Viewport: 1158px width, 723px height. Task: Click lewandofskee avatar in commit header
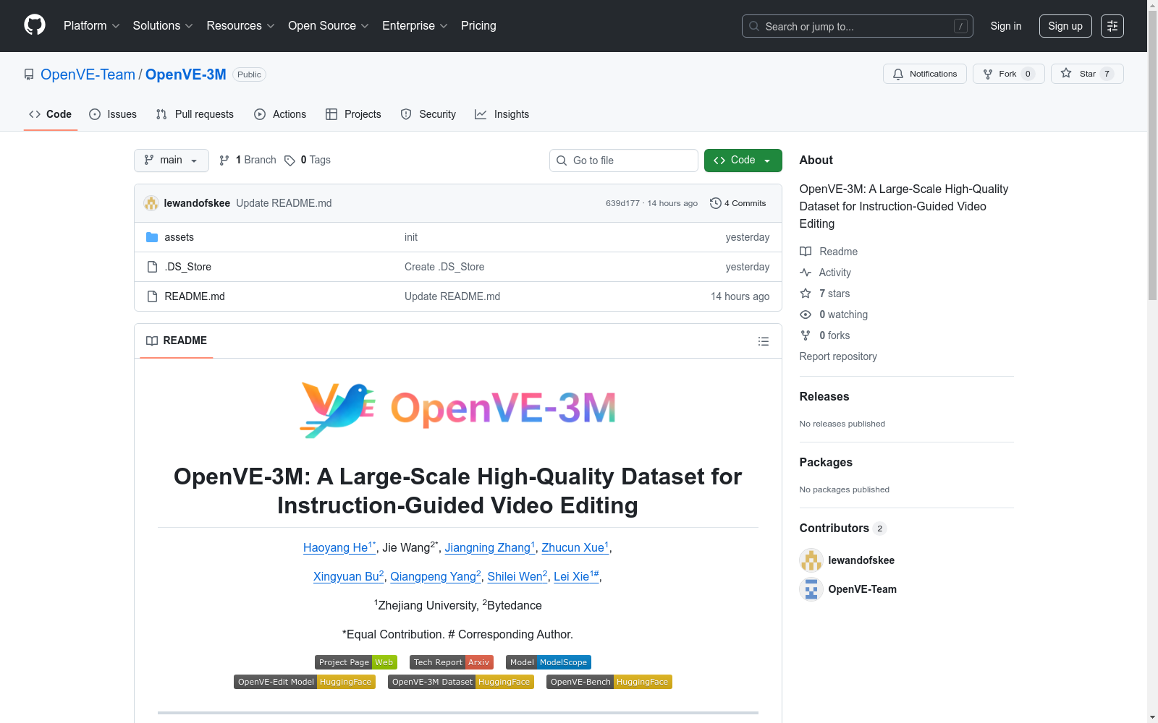pyautogui.click(x=151, y=203)
